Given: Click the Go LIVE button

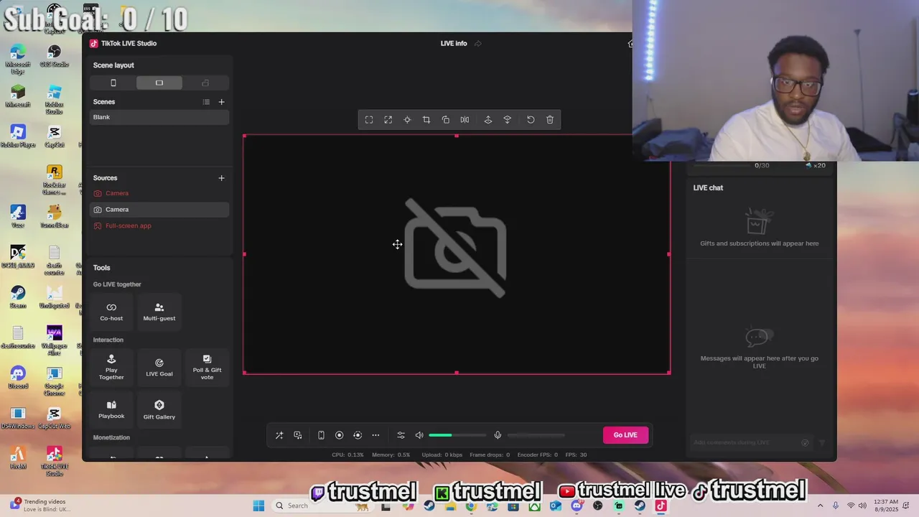Looking at the screenshot, I should pyautogui.click(x=625, y=435).
